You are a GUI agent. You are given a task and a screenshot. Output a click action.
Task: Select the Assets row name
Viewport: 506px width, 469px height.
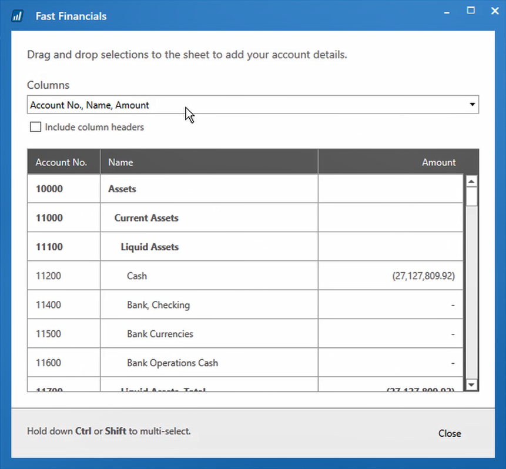pyautogui.click(x=122, y=189)
